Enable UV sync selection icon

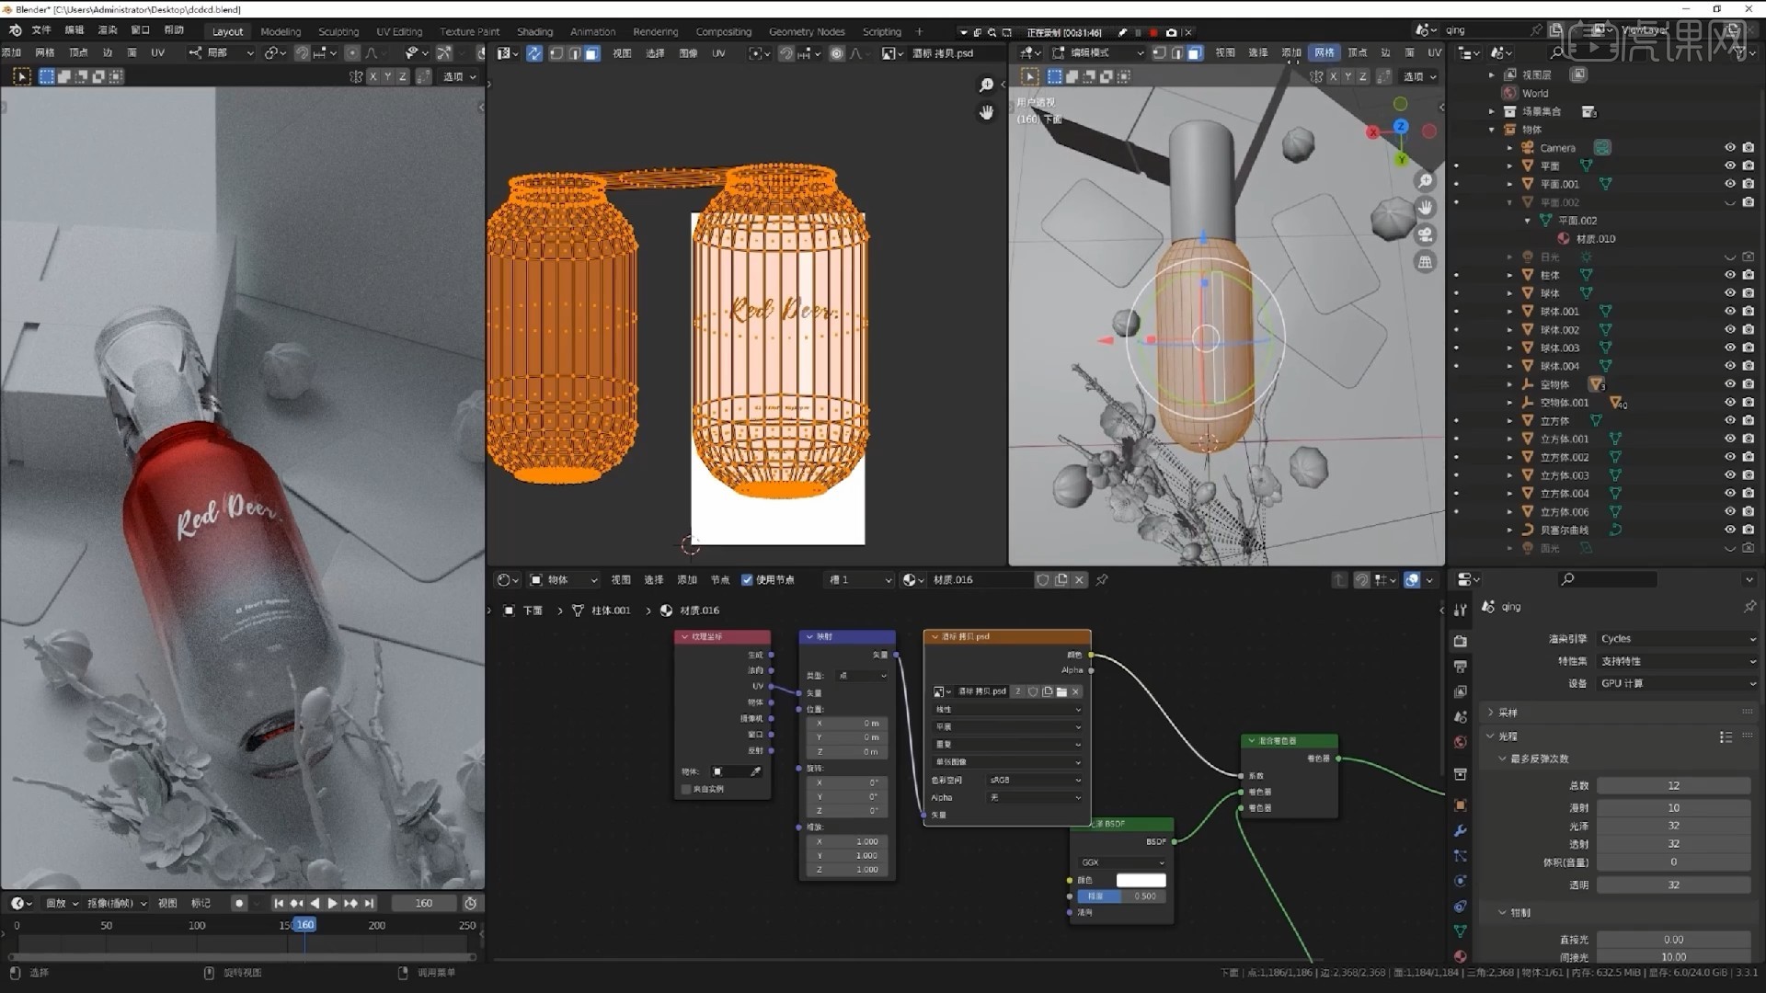(x=533, y=53)
